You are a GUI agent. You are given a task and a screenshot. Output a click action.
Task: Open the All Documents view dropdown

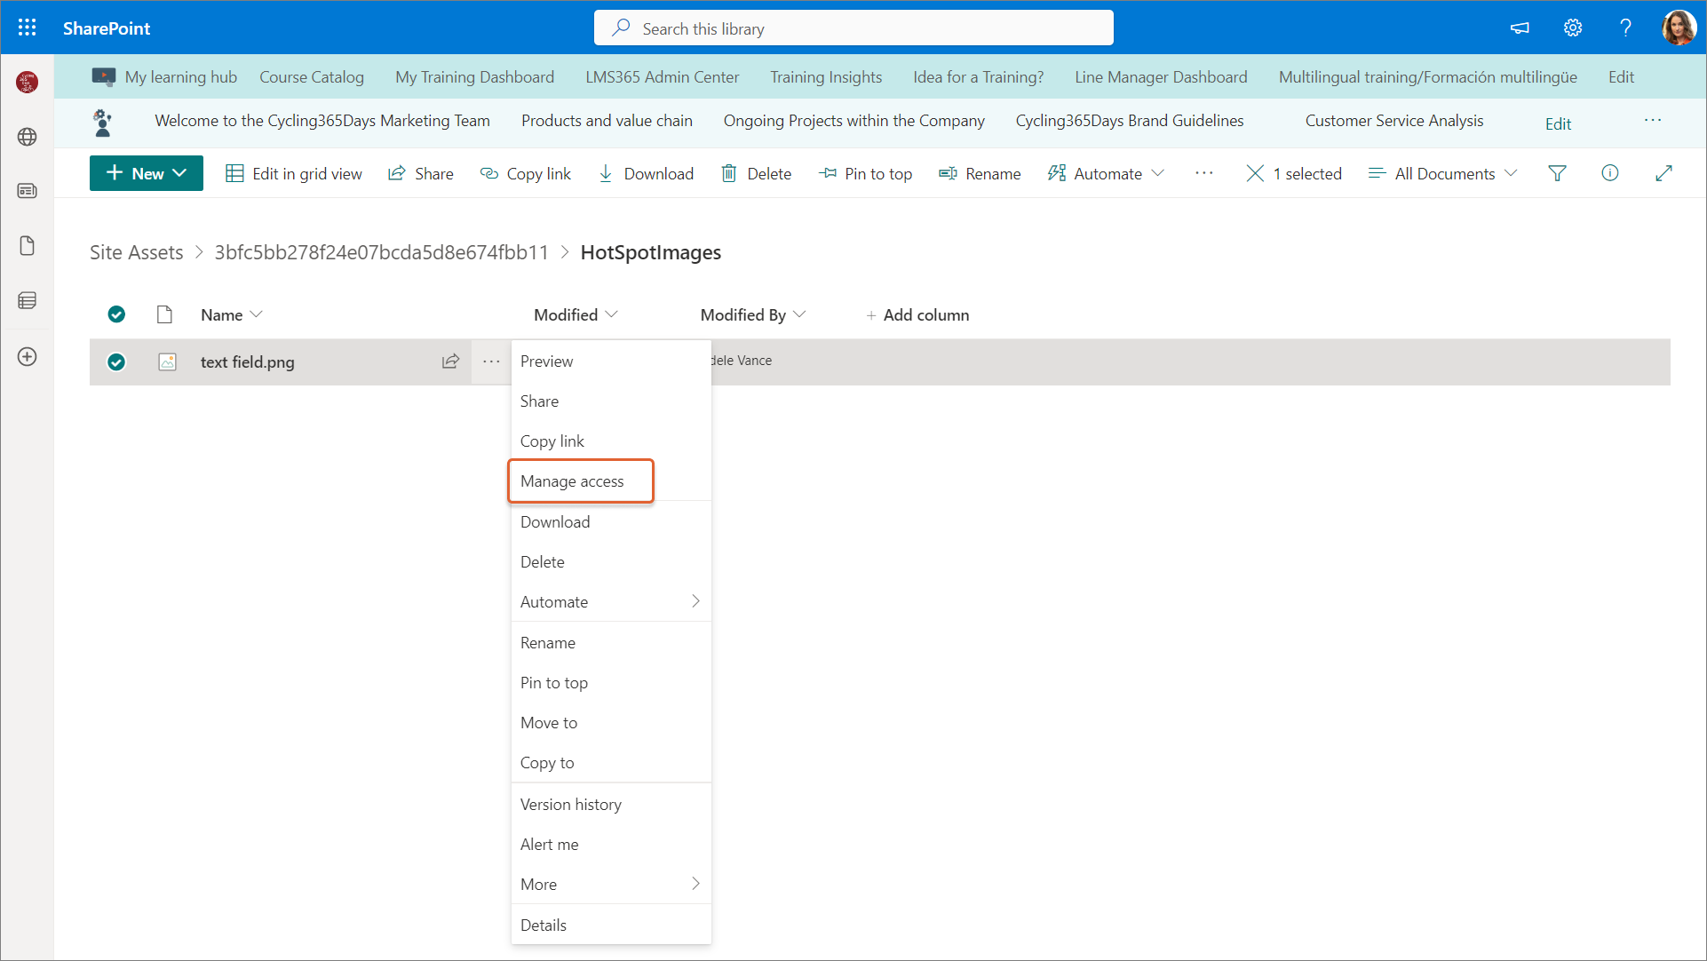[1443, 173]
